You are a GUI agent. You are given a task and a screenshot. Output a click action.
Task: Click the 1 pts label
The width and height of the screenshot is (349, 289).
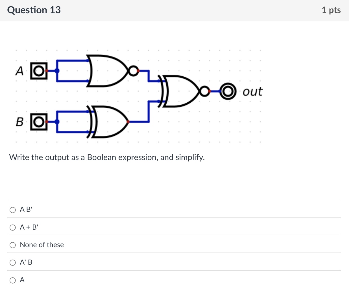[x=331, y=10]
